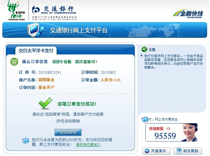
Task: Click the question mark icon on 相关帮助
Action: tap(179, 151)
